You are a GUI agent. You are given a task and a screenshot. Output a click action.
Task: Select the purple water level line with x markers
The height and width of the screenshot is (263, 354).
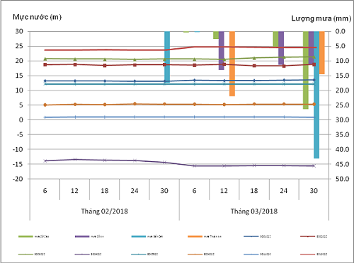[x=179, y=163]
